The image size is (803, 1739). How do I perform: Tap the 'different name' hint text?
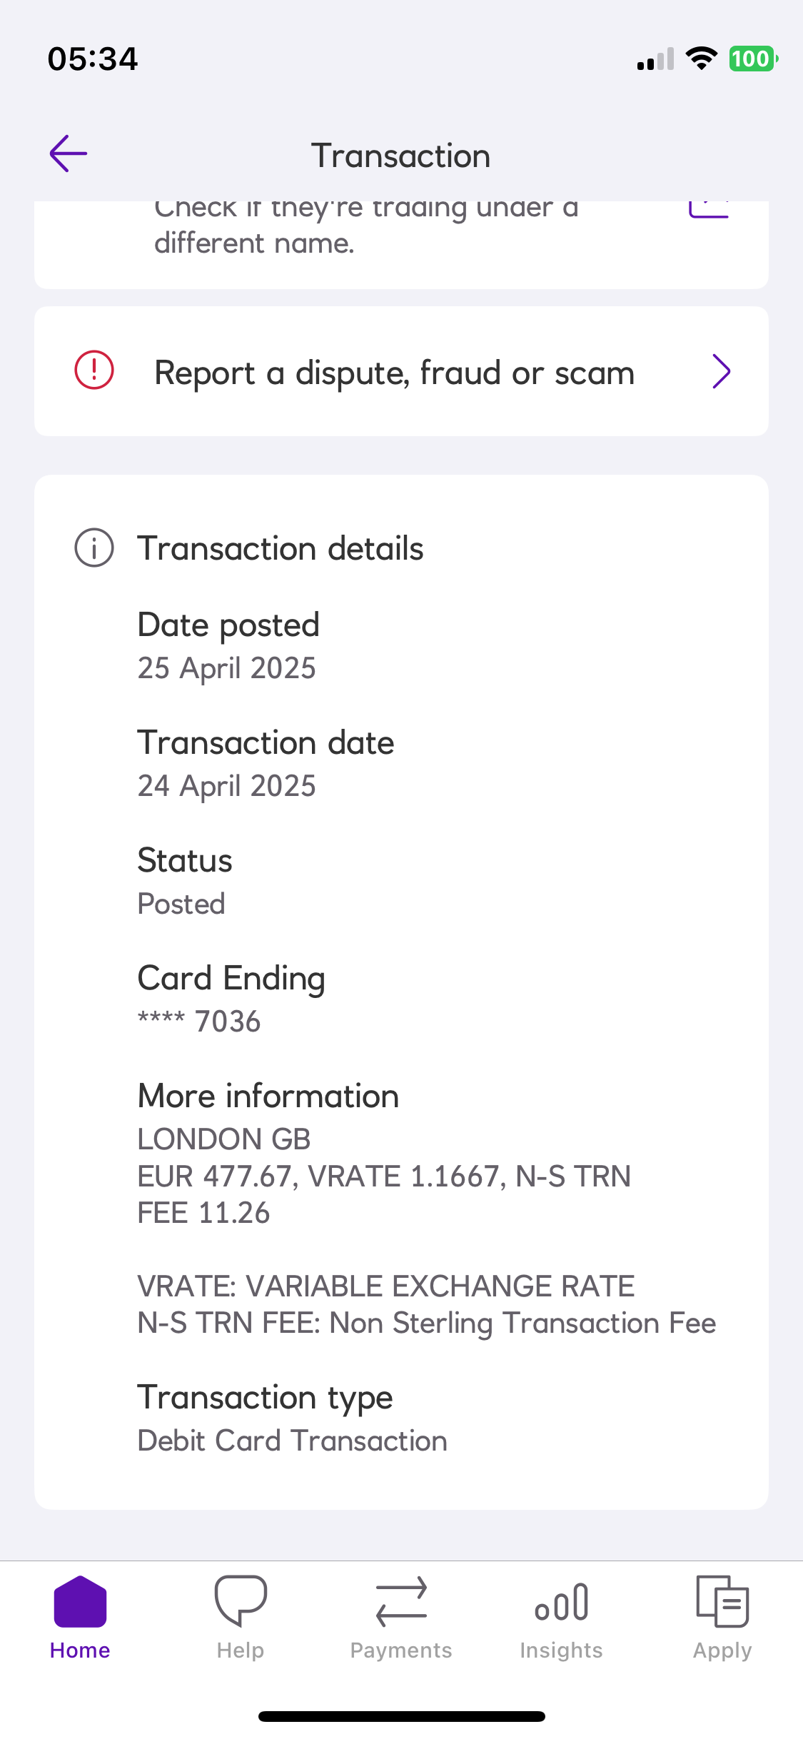tap(255, 243)
